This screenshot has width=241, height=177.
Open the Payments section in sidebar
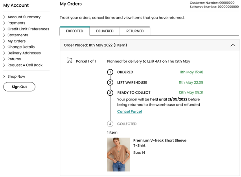point(16,23)
